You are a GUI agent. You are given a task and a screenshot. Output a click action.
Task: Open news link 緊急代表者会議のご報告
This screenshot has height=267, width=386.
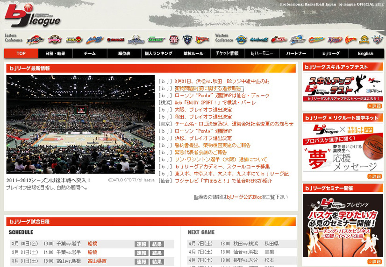click(x=201, y=153)
